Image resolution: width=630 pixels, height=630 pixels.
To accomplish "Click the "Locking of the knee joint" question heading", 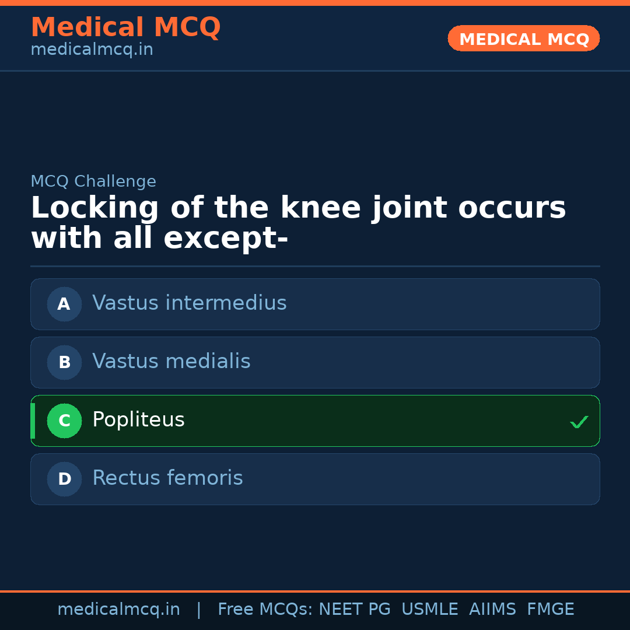I will click(298, 223).
